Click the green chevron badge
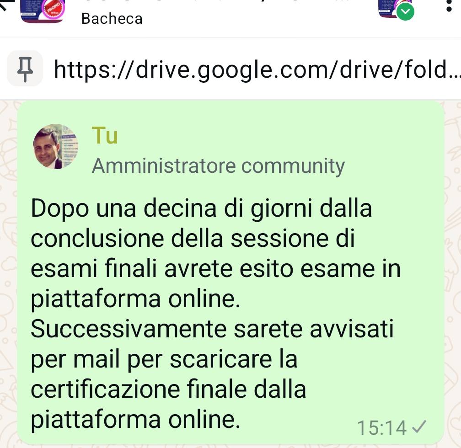461x448 pixels. 405,12
